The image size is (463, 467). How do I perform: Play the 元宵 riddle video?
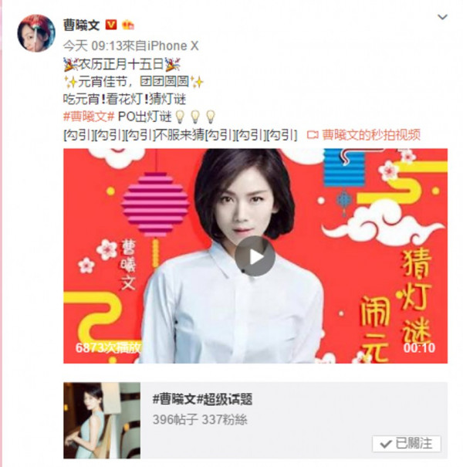(255, 256)
